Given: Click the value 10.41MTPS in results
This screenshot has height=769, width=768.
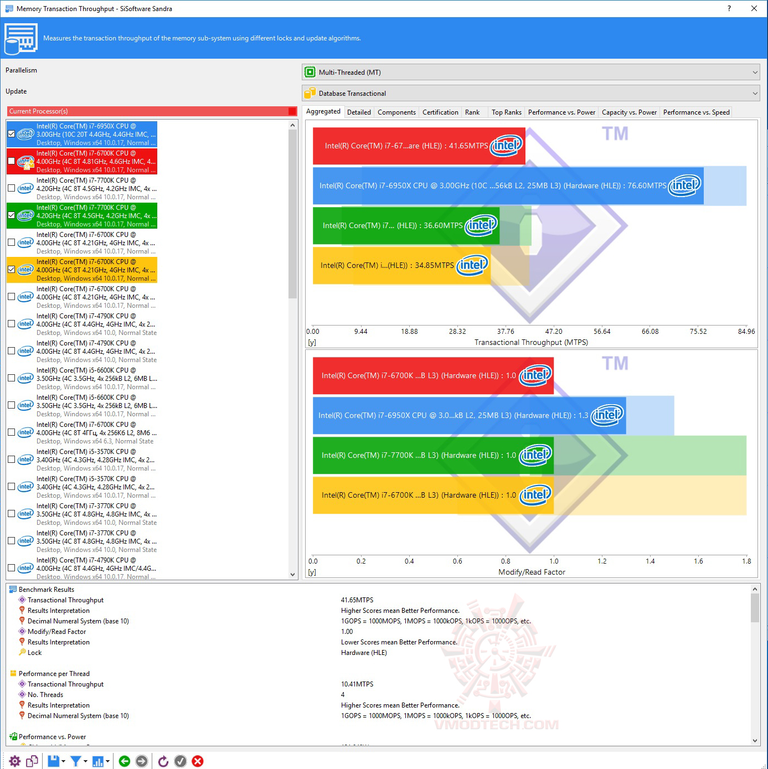Looking at the screenshot, I should (x=357, y=684).
